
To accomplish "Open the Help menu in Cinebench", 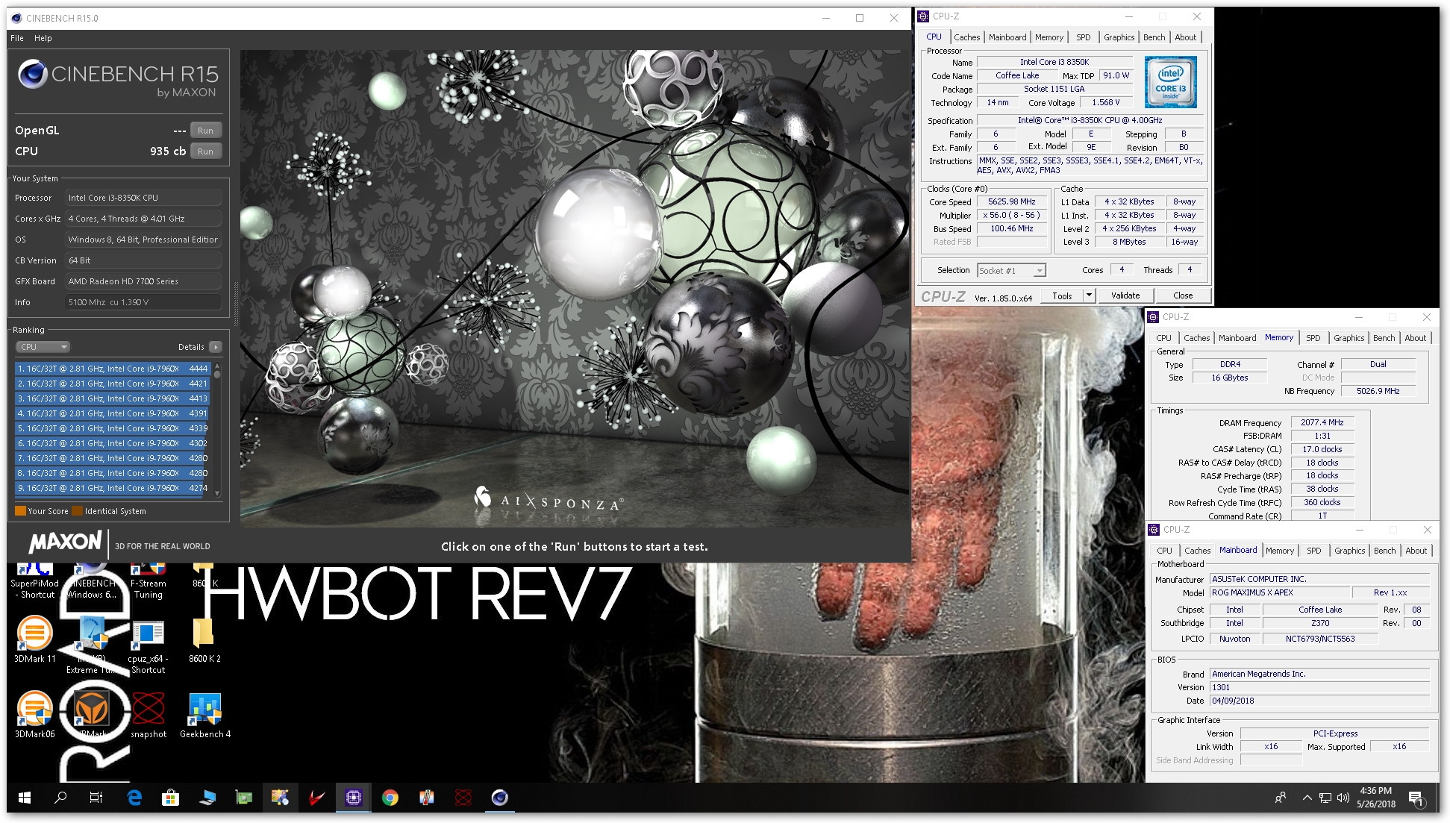I will click(43, 38).
